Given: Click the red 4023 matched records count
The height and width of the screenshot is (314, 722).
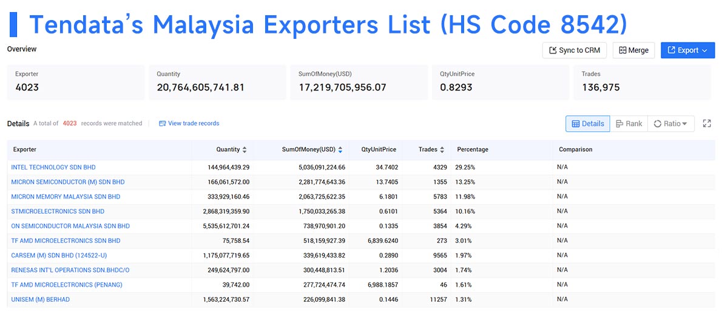Looking at the screenshot, I should 70,123.
